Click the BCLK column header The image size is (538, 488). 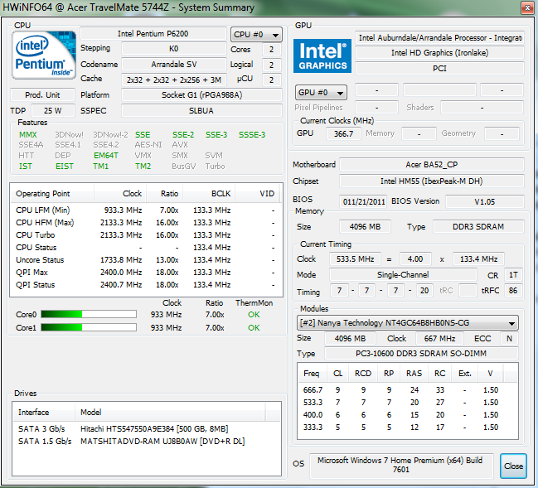209,194
